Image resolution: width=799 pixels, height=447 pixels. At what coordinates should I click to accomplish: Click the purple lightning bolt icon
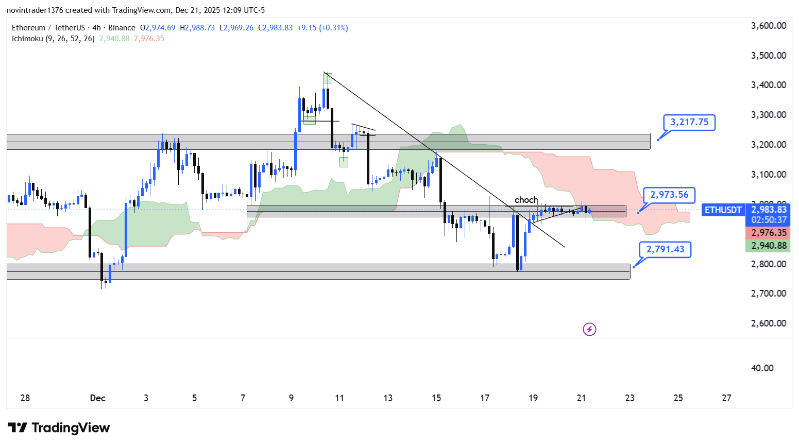click(589, 329)
